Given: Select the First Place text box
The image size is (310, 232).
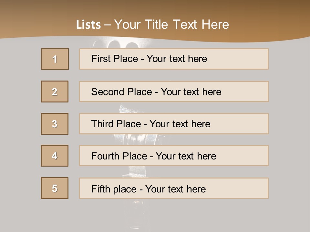Looking at the screenshot, I should (174, 59).
